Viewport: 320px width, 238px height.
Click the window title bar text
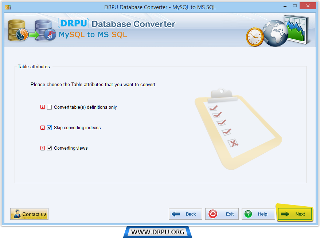point(160,7)
